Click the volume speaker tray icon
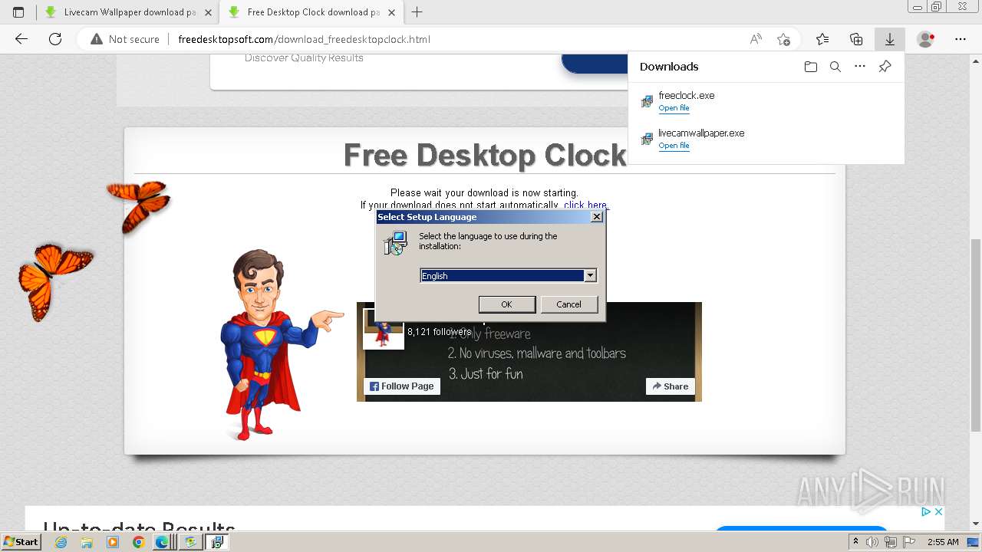 coord(873,542)
